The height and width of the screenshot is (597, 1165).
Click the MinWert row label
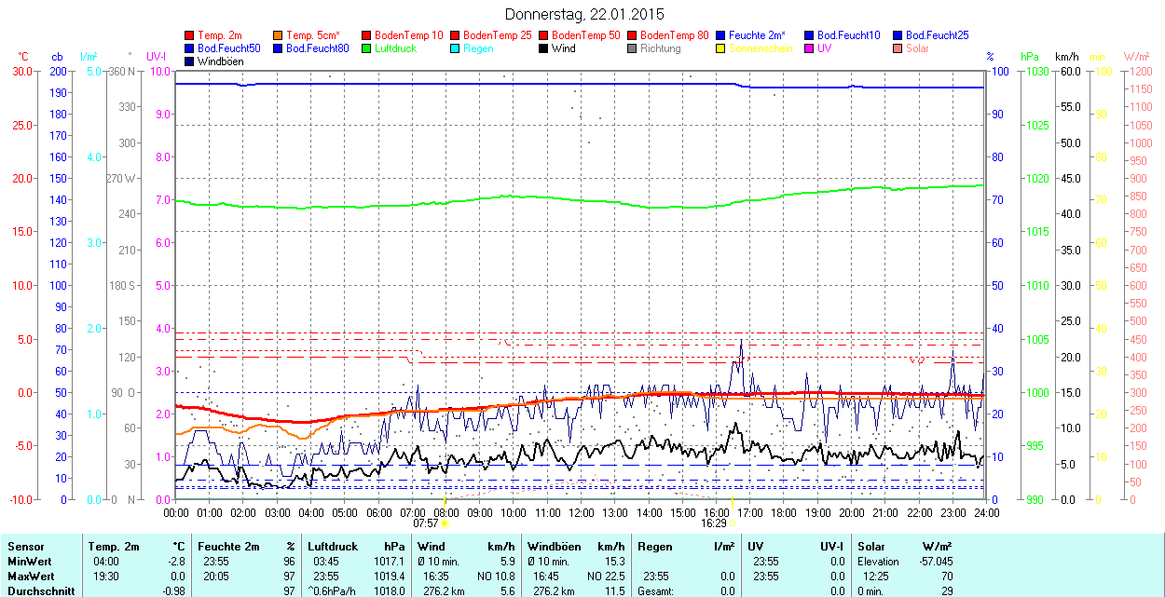[30, 562]
